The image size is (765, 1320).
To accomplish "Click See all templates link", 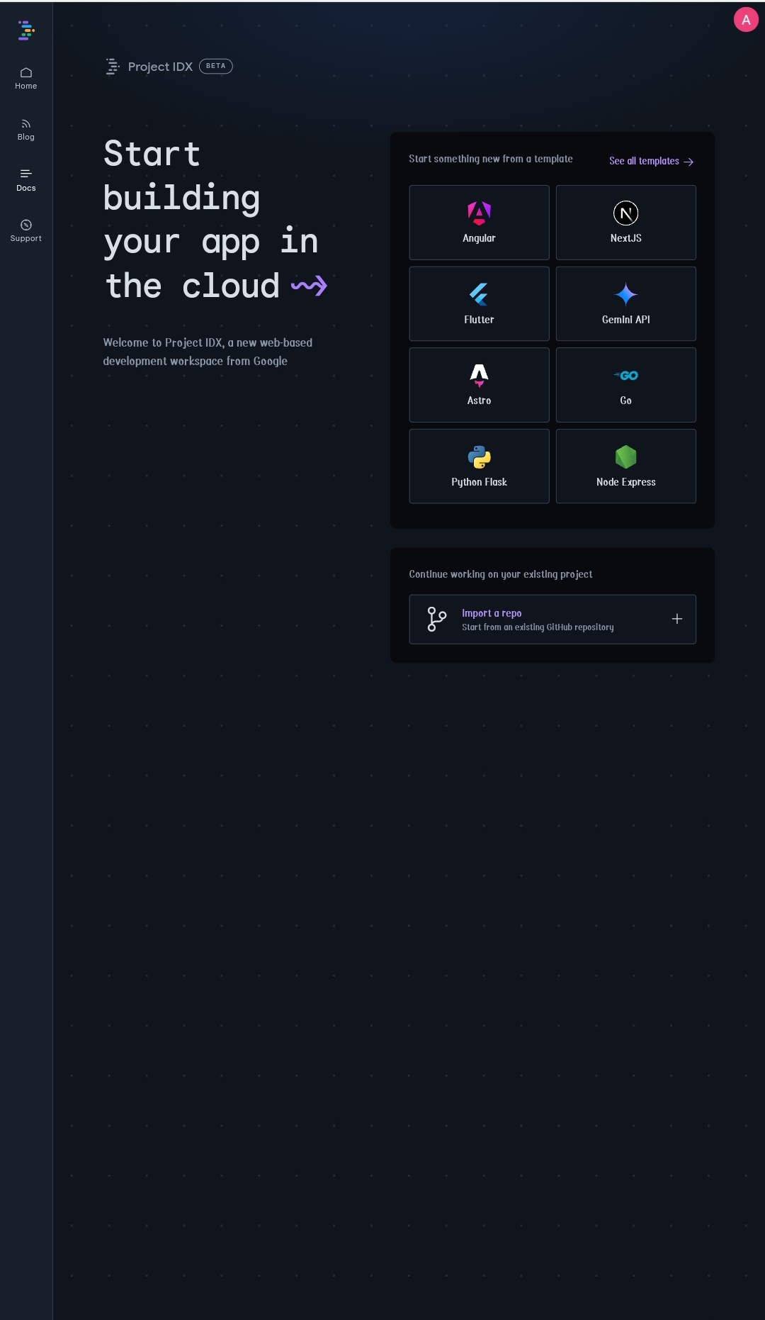I will [650, 161].
